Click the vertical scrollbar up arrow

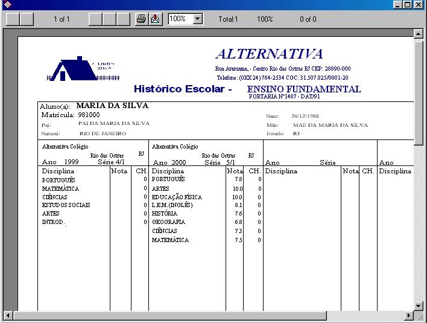(419, 34)
